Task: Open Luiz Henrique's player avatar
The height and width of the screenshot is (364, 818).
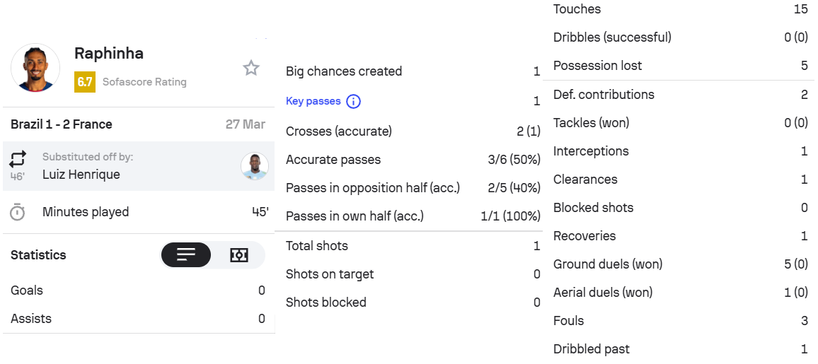Action: coord(254,166)
